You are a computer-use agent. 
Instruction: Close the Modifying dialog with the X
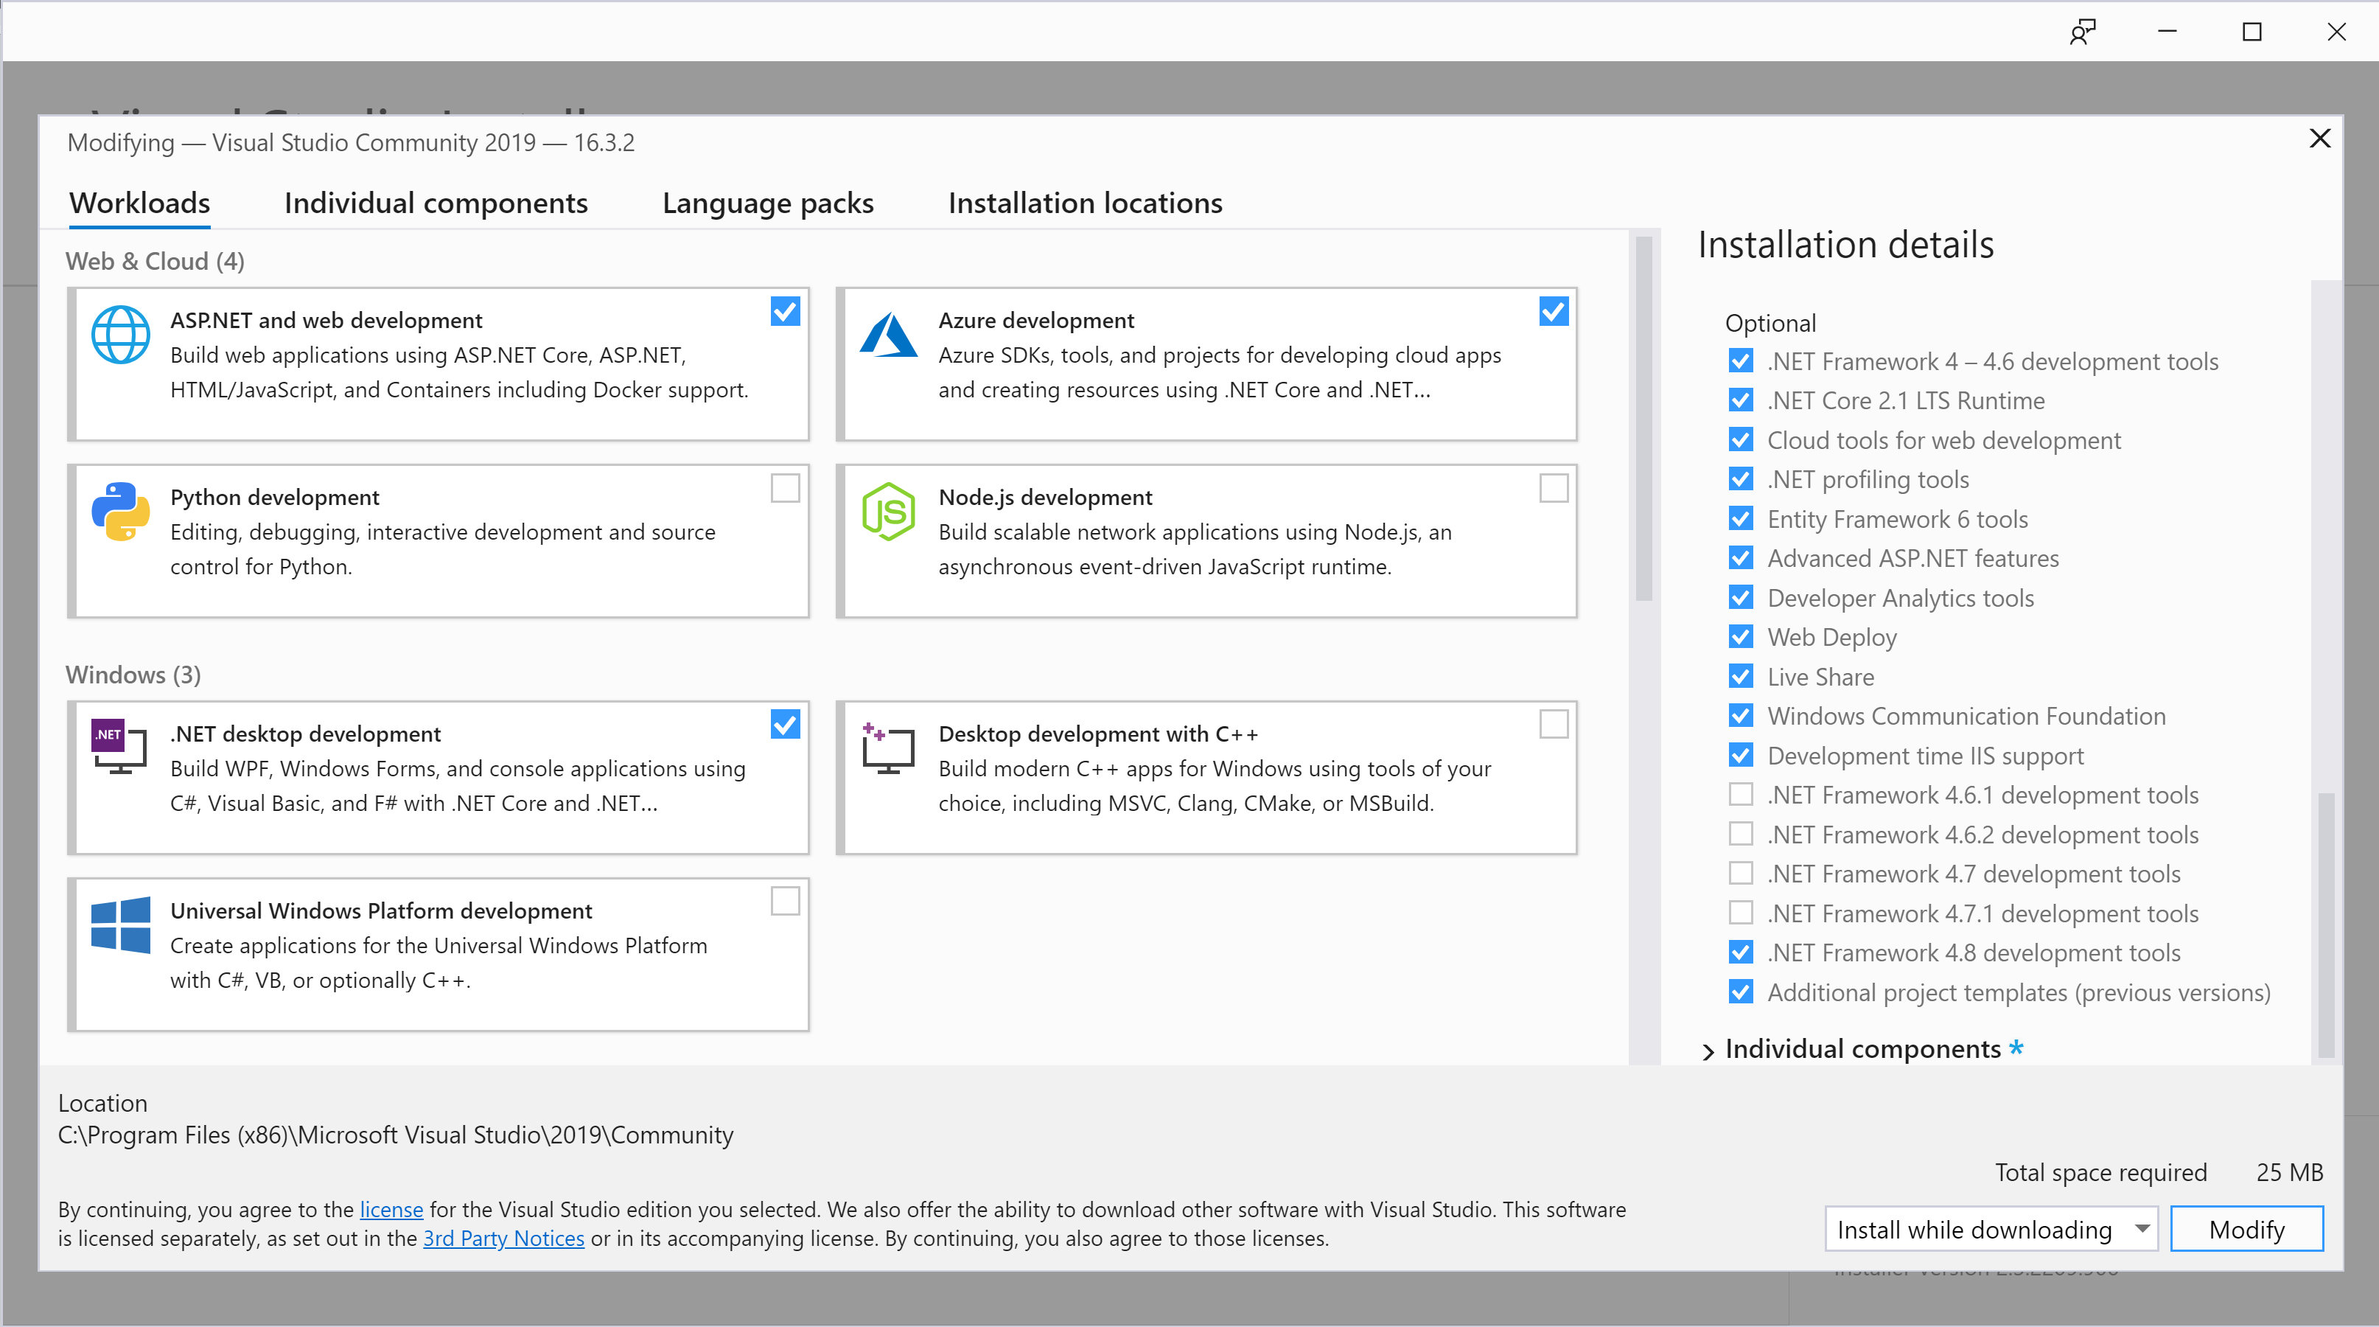[2319, 139]
